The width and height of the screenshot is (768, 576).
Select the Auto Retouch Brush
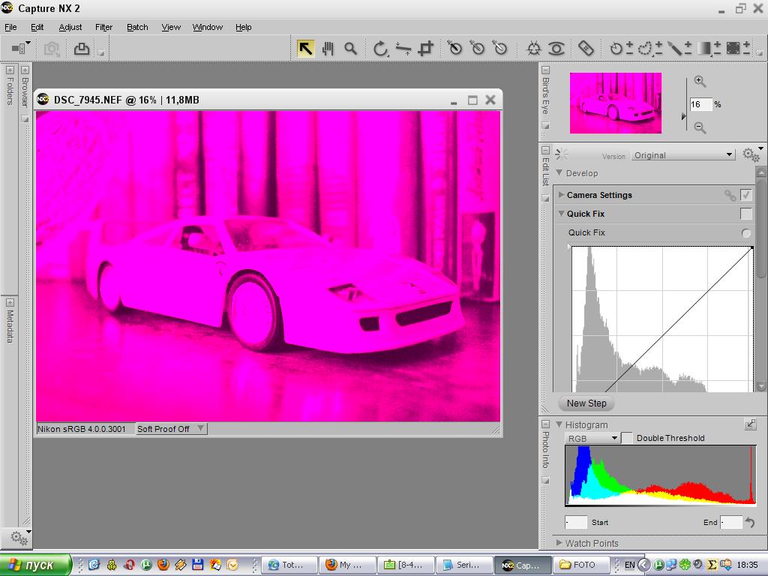(x=586, y=49)
